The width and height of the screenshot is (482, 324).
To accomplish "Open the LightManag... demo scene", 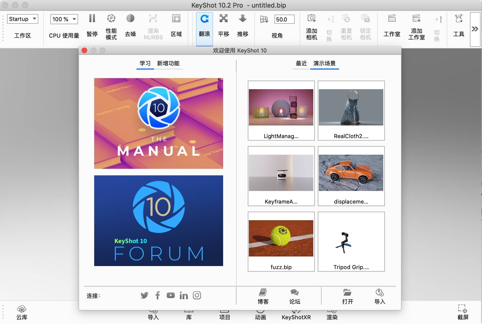I will tap(281, 110).
